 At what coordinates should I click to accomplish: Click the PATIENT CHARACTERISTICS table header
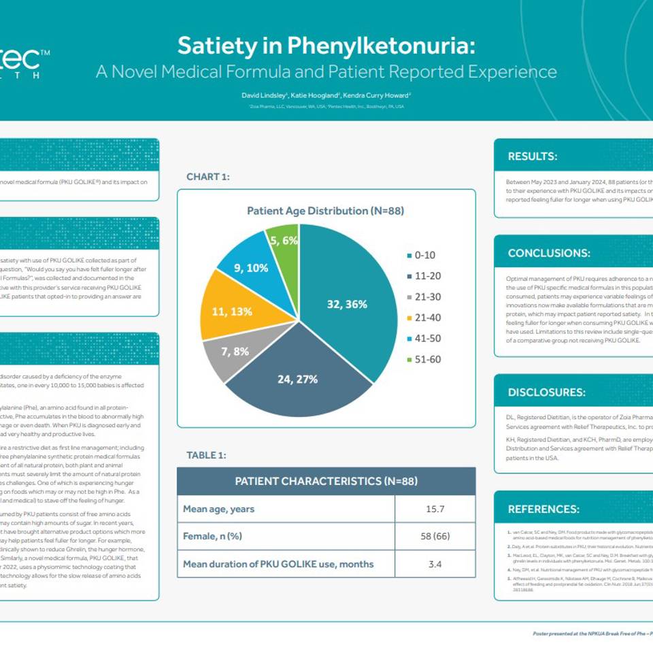click(x=326, y=481)
